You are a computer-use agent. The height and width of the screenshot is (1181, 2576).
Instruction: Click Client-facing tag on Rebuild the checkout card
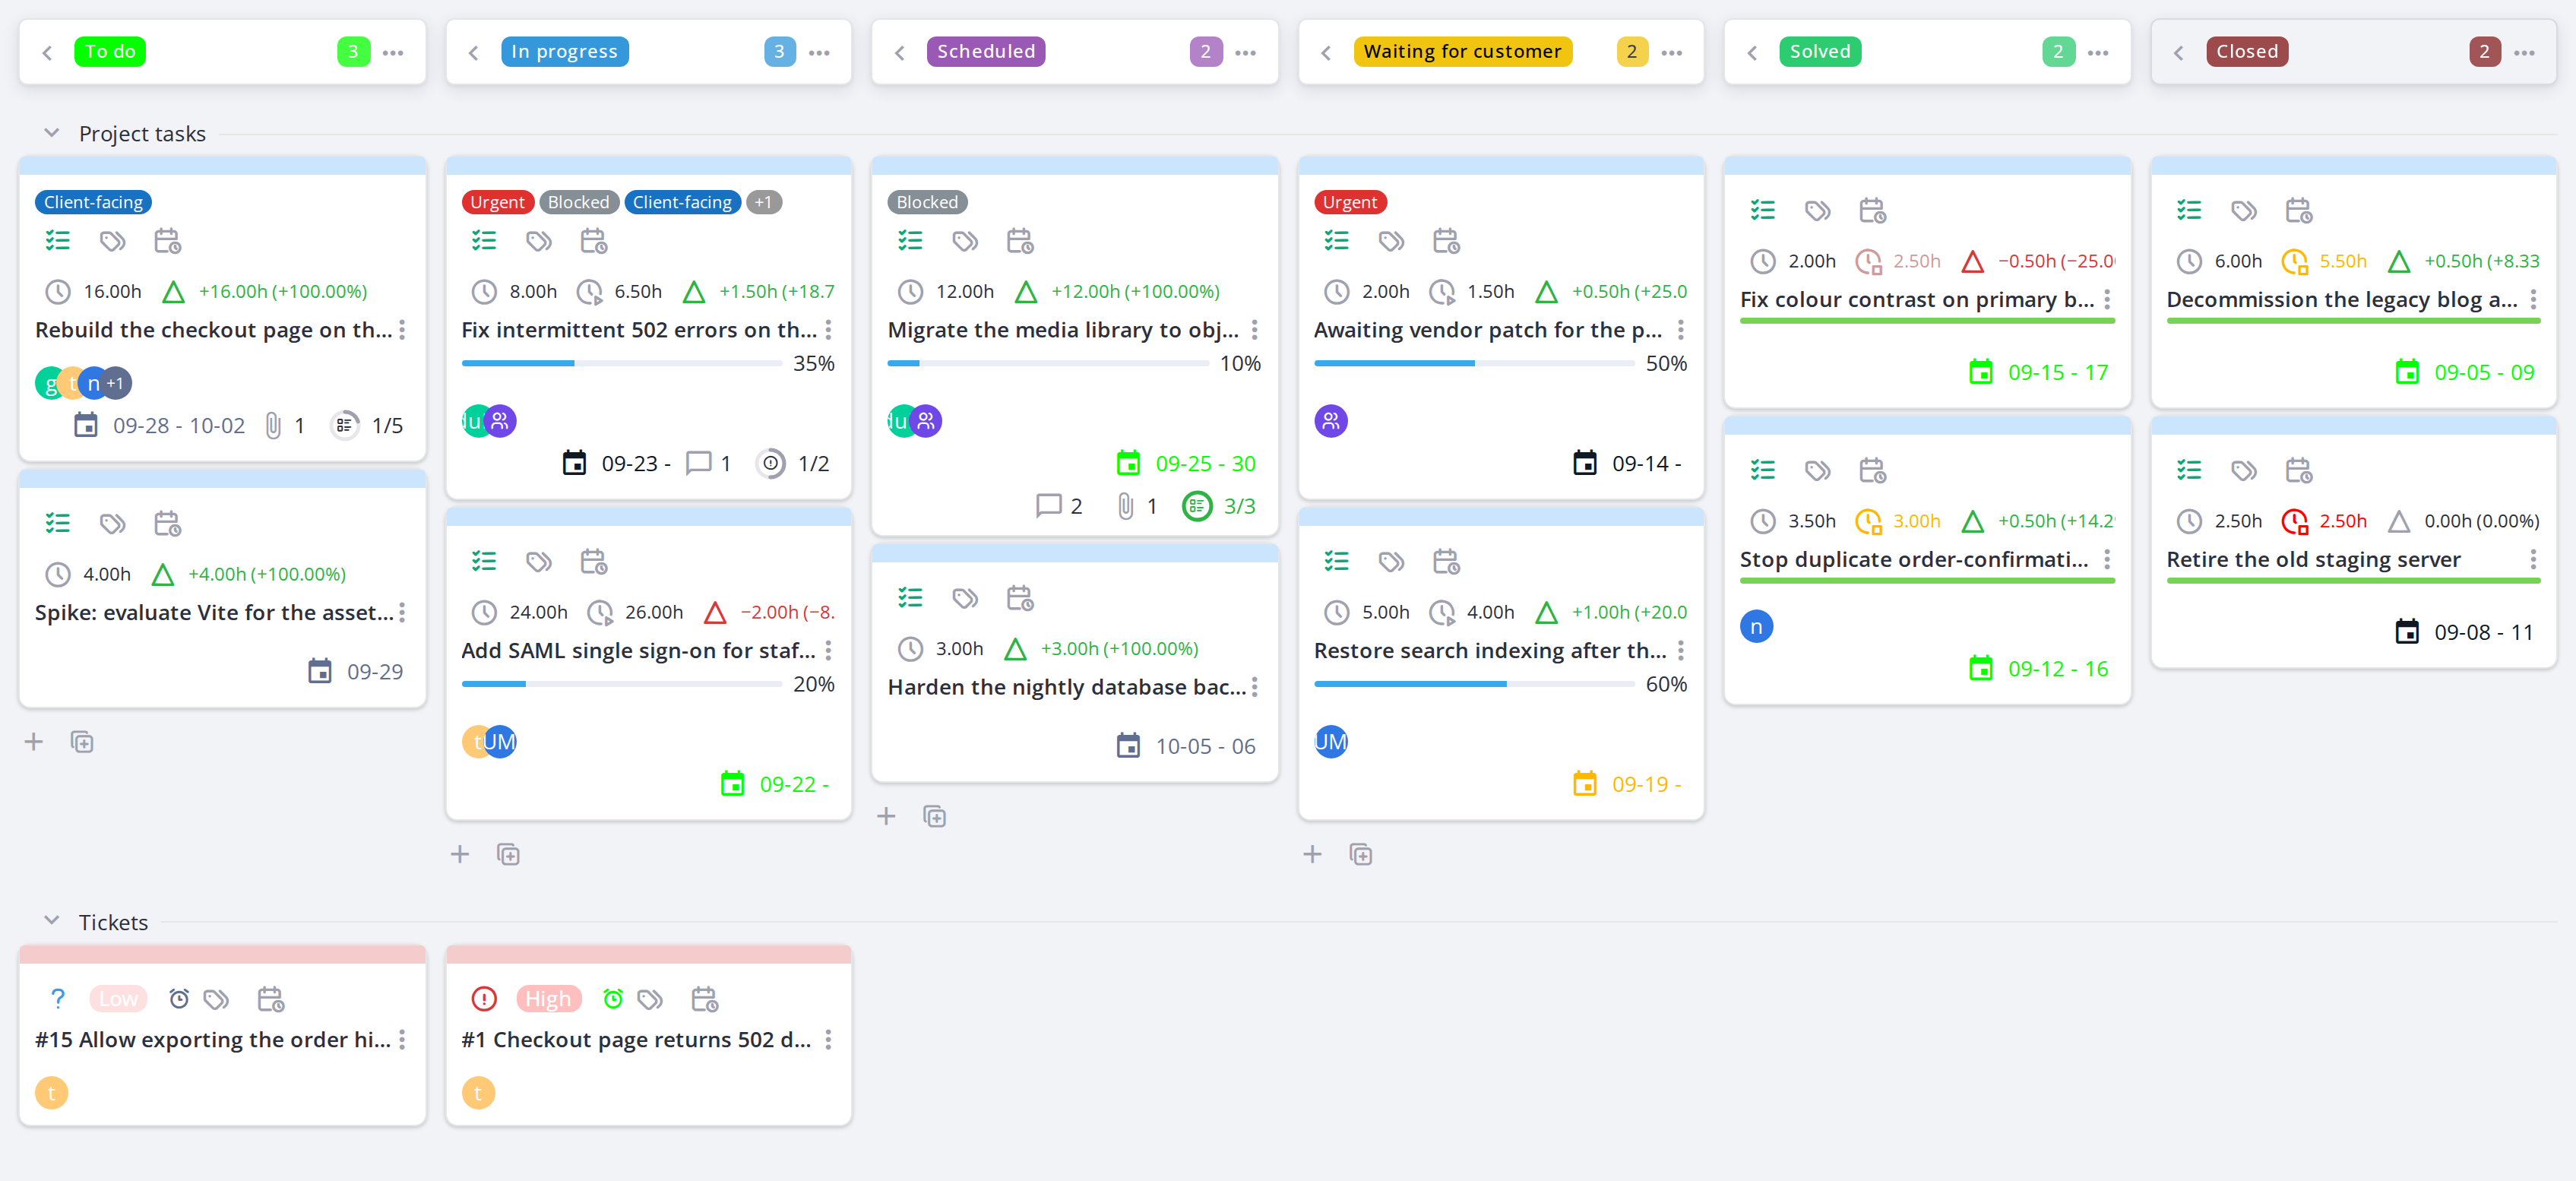93,202
